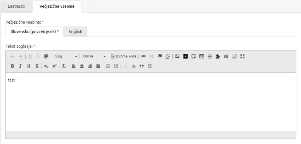Insert a link with the link icon
Screen dimensions: 301x144
point(144,56)
